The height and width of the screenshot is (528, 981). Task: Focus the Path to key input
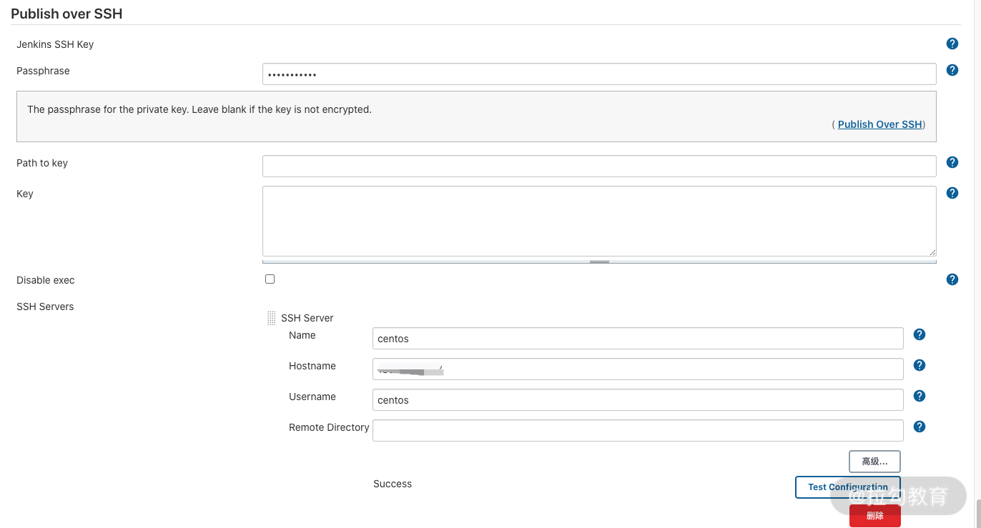[598, 166]
